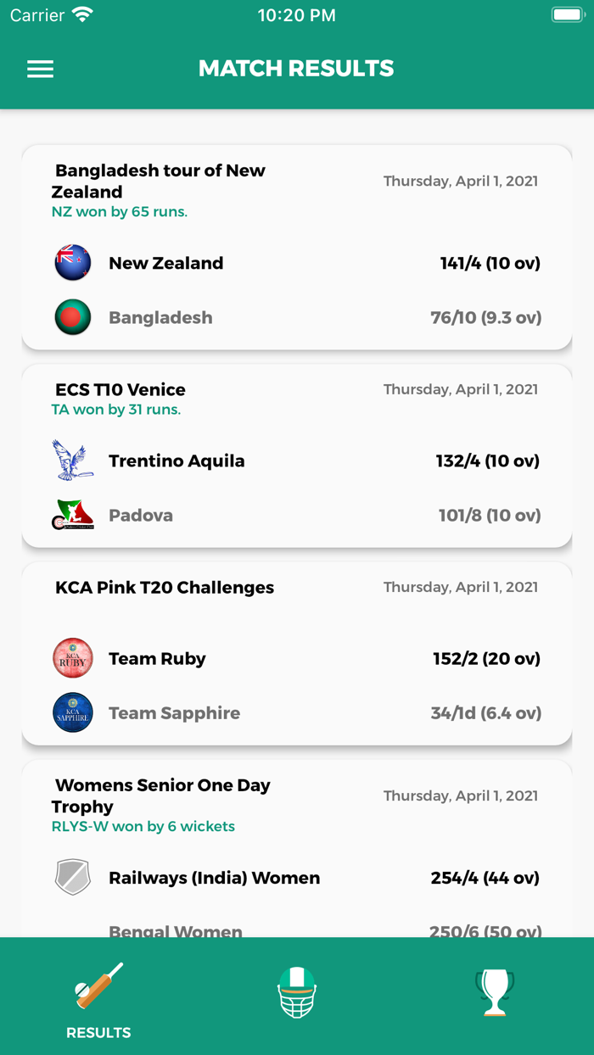The width and height of the screenshot is (594, 1055).
Task: Select the cricket bat Results icon
Action: pyautogui.click(x=98, y=989)
